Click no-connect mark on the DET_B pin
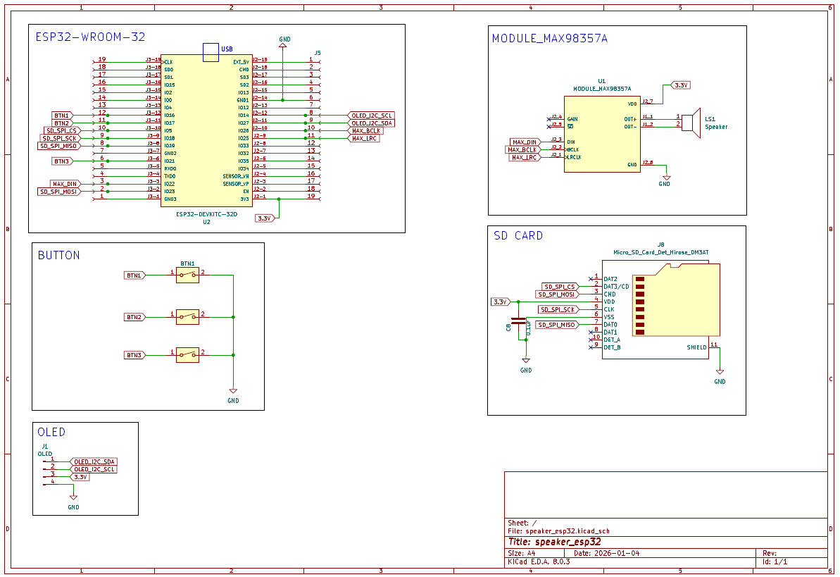This screenshot has height=577, width=840. point(591,347)
